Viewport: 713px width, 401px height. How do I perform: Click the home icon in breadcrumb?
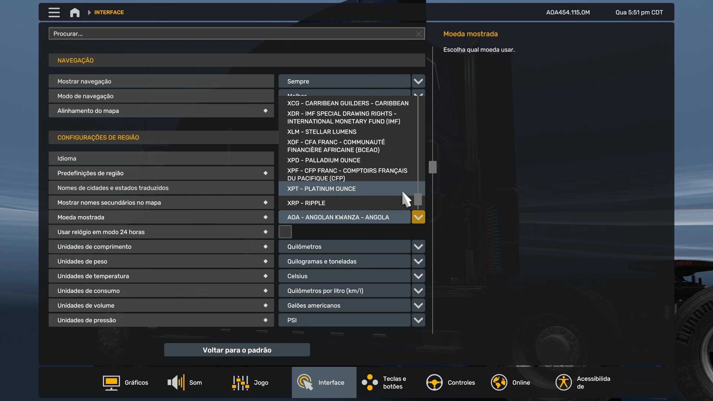click(75, 12)
